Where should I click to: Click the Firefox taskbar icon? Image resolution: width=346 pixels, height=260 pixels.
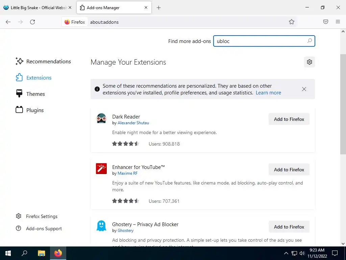[x=58, y=253]
